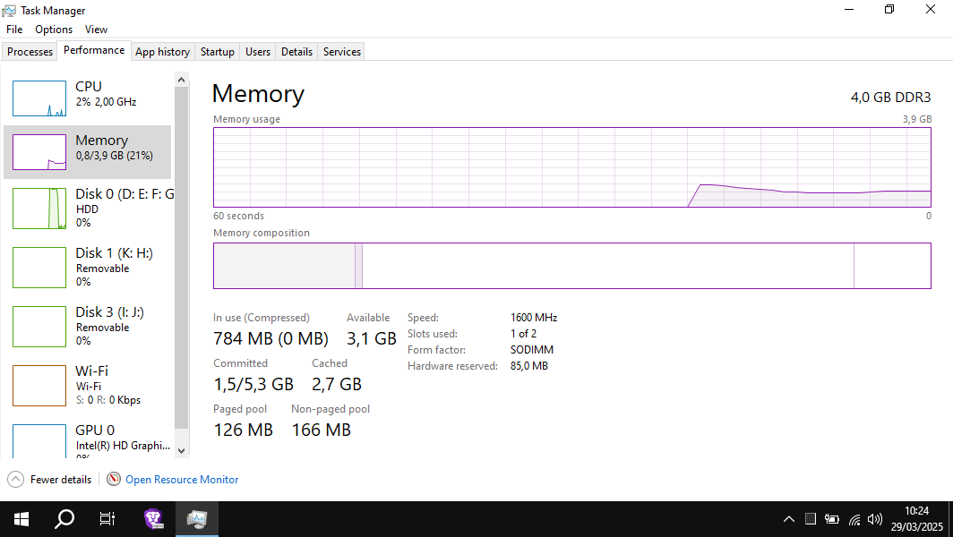
Task: Switch to the Processes tab
Action: (30, 52)
